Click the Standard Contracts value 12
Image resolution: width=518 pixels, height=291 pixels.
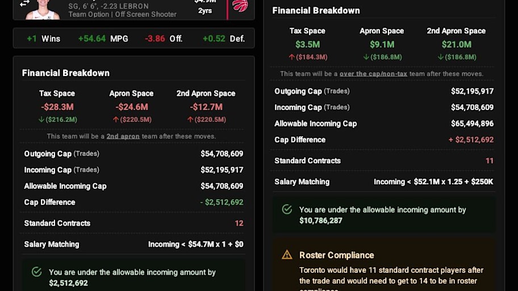[x=239, y=223]
